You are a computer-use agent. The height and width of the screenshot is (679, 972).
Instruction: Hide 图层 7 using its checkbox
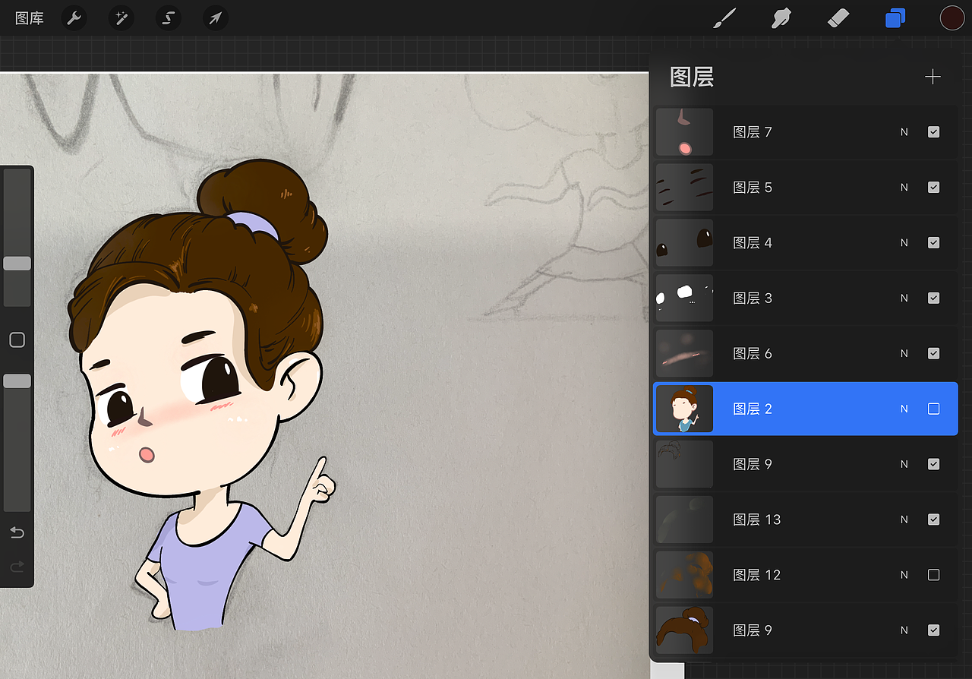[934, 132]
